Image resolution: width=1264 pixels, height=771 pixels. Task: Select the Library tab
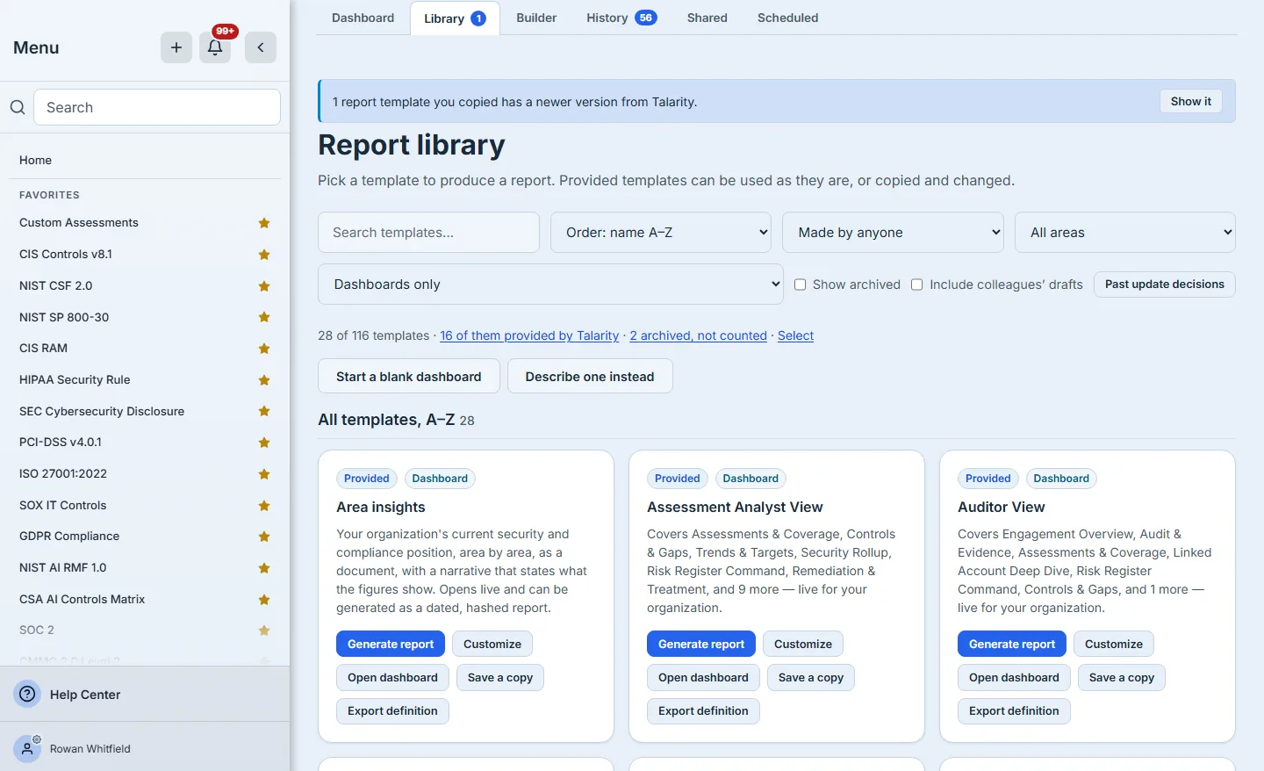[x=455, y=18]
